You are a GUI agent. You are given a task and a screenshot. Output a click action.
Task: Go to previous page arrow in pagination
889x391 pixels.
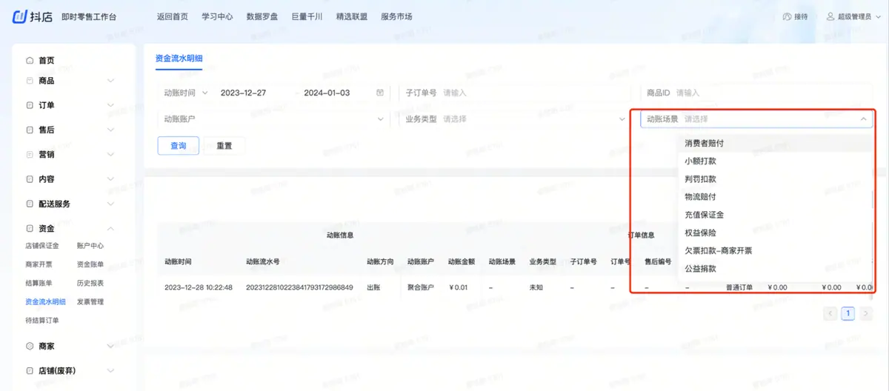(831, 313)
